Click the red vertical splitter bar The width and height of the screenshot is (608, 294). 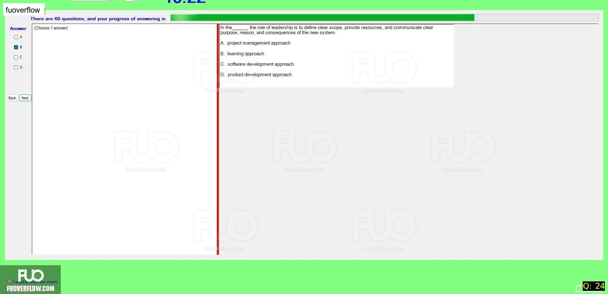218,139
